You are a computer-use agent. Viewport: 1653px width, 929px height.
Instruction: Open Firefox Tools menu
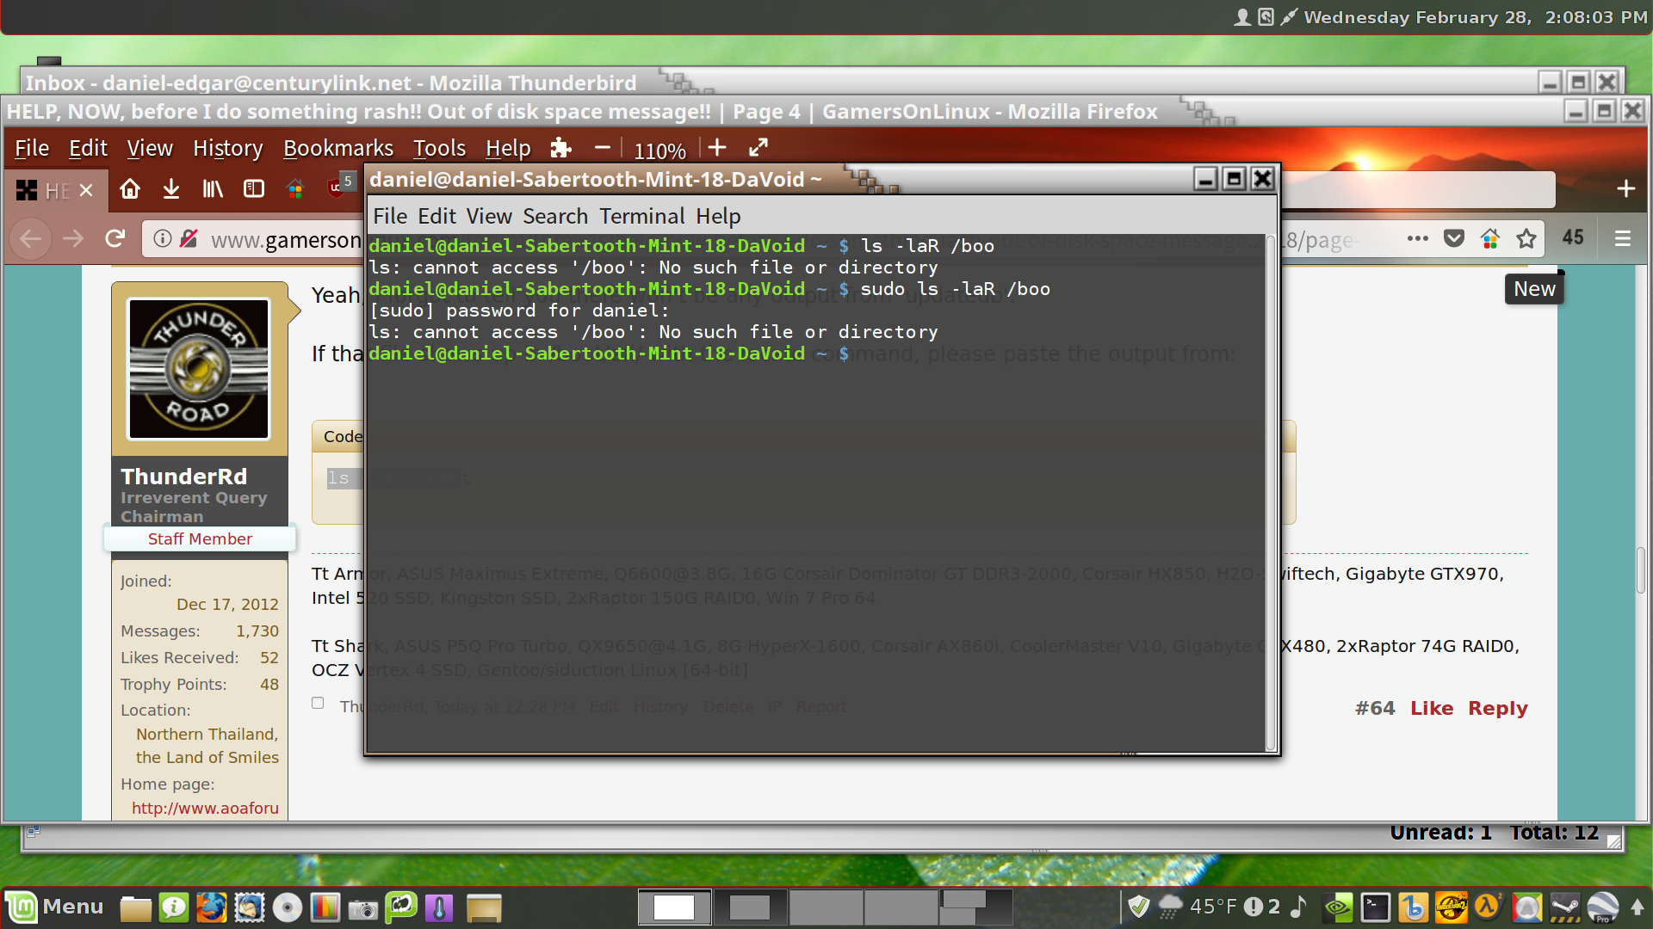(439, 148)
